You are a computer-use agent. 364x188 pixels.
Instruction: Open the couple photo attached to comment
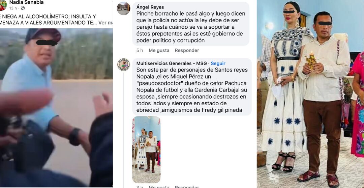click(x=146, y=150)
